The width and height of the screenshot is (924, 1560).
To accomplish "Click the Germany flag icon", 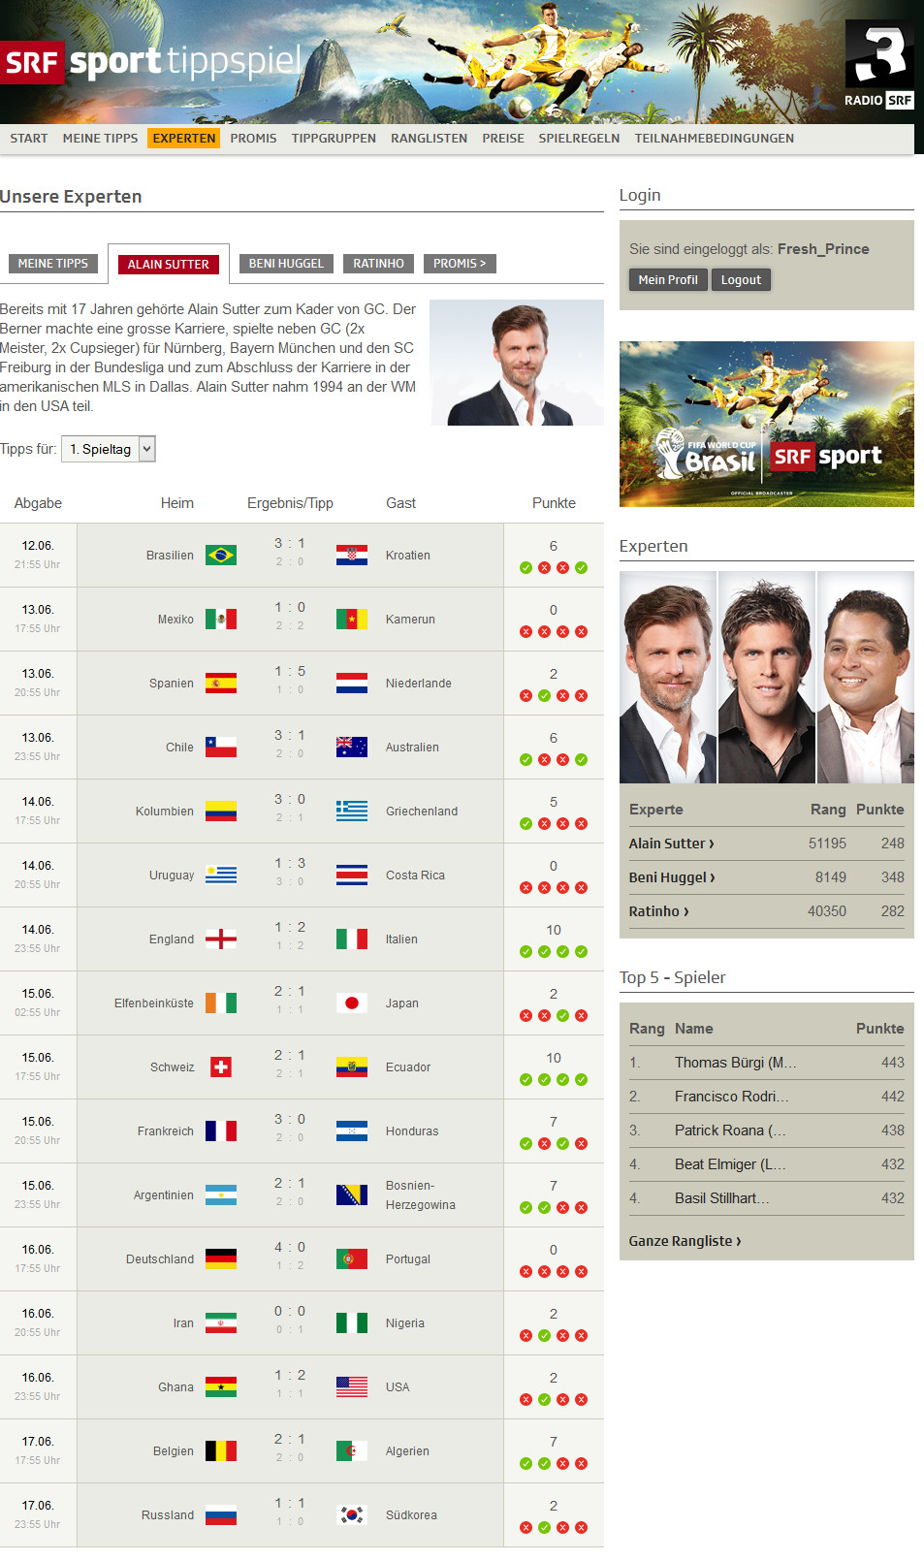I will pyautogui.click(x=221, y=1259).
